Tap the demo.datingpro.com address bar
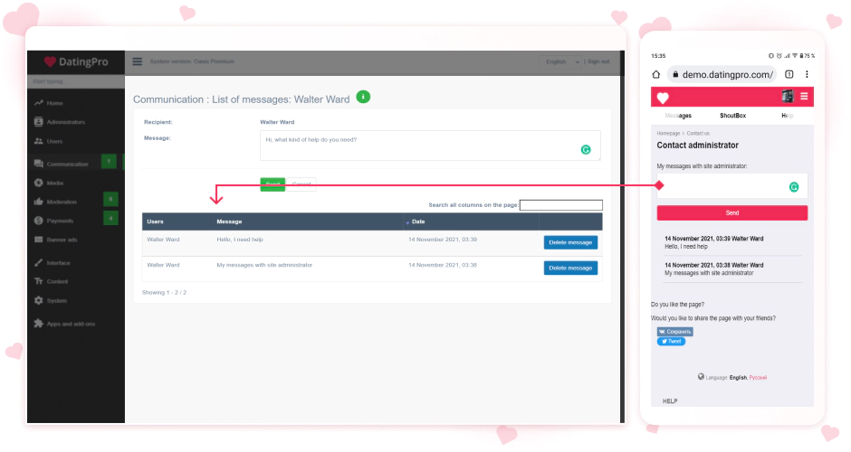This screenshot has width=851, height=452. 722,75
